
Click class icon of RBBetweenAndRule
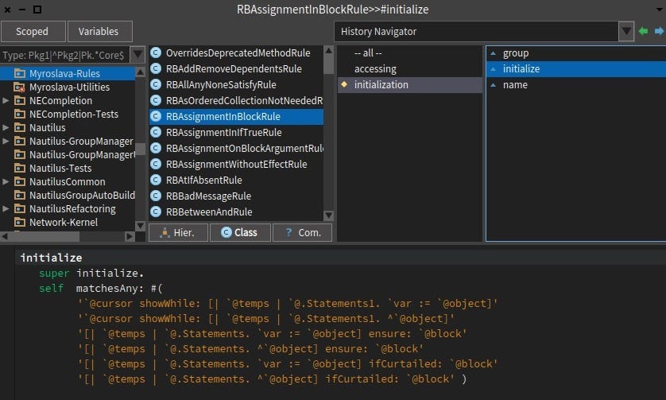156,212
